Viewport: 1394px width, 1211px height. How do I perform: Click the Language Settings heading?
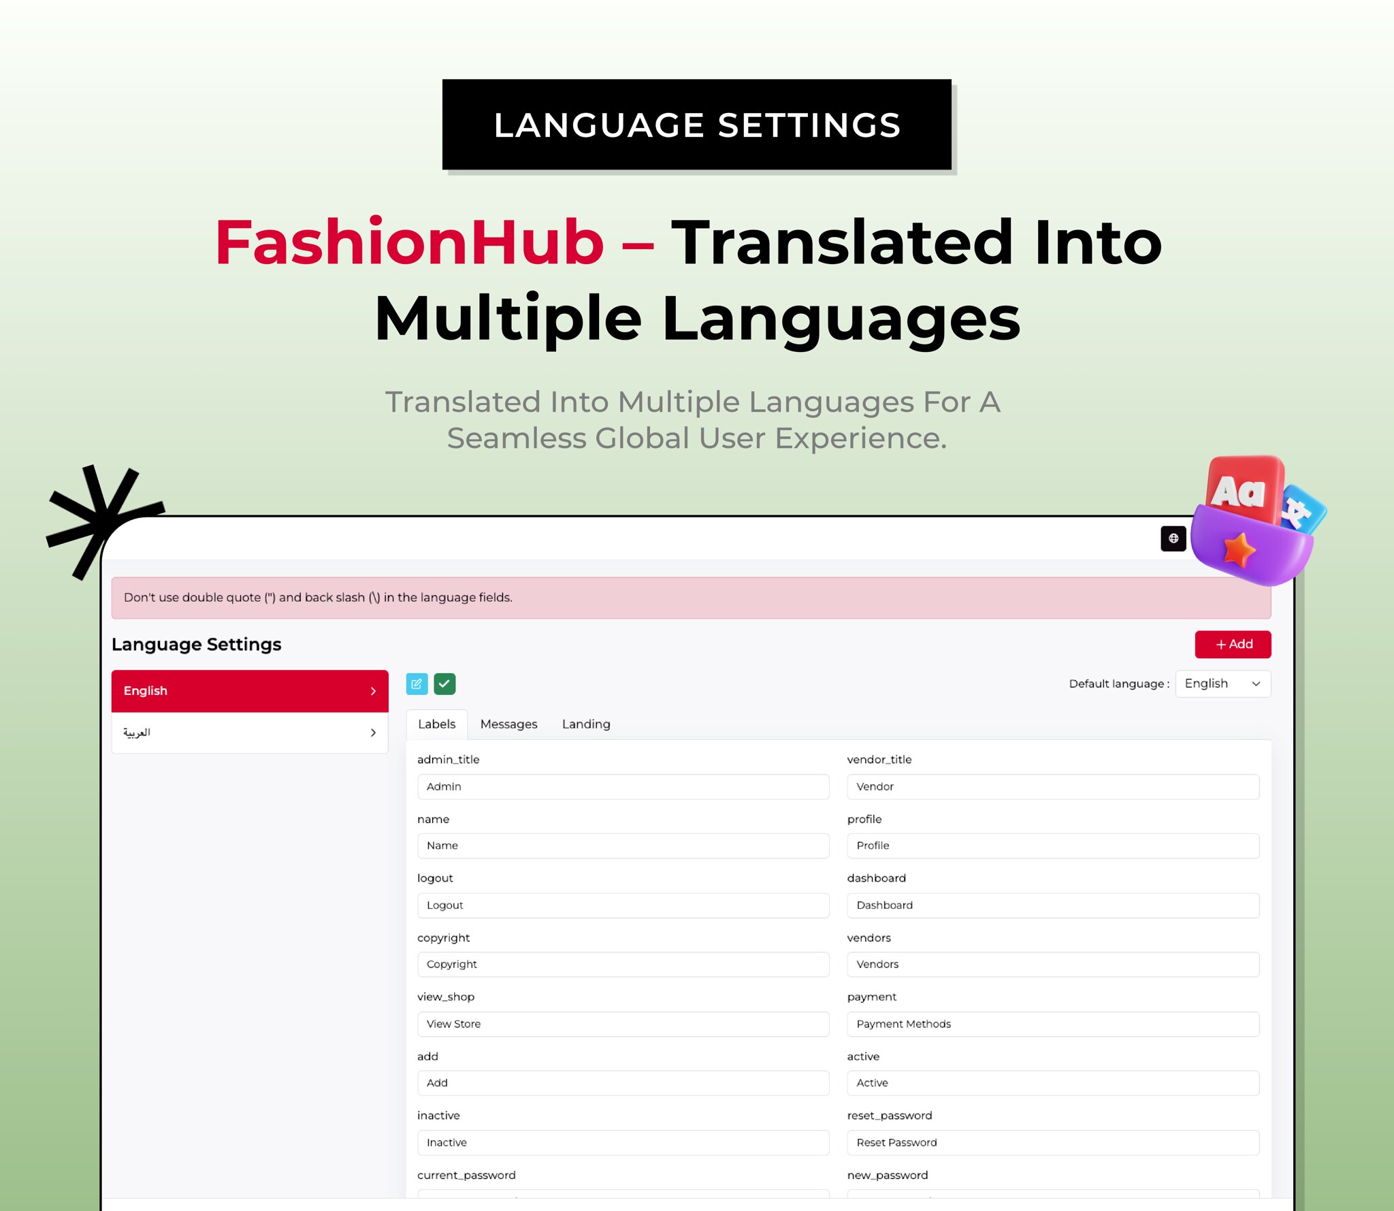click(x=196, y=644)
